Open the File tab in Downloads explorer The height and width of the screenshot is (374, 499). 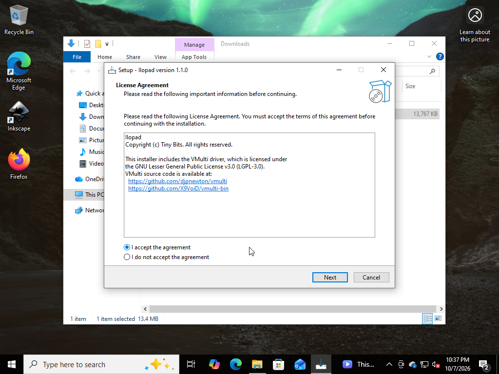[x=77, y=57]
